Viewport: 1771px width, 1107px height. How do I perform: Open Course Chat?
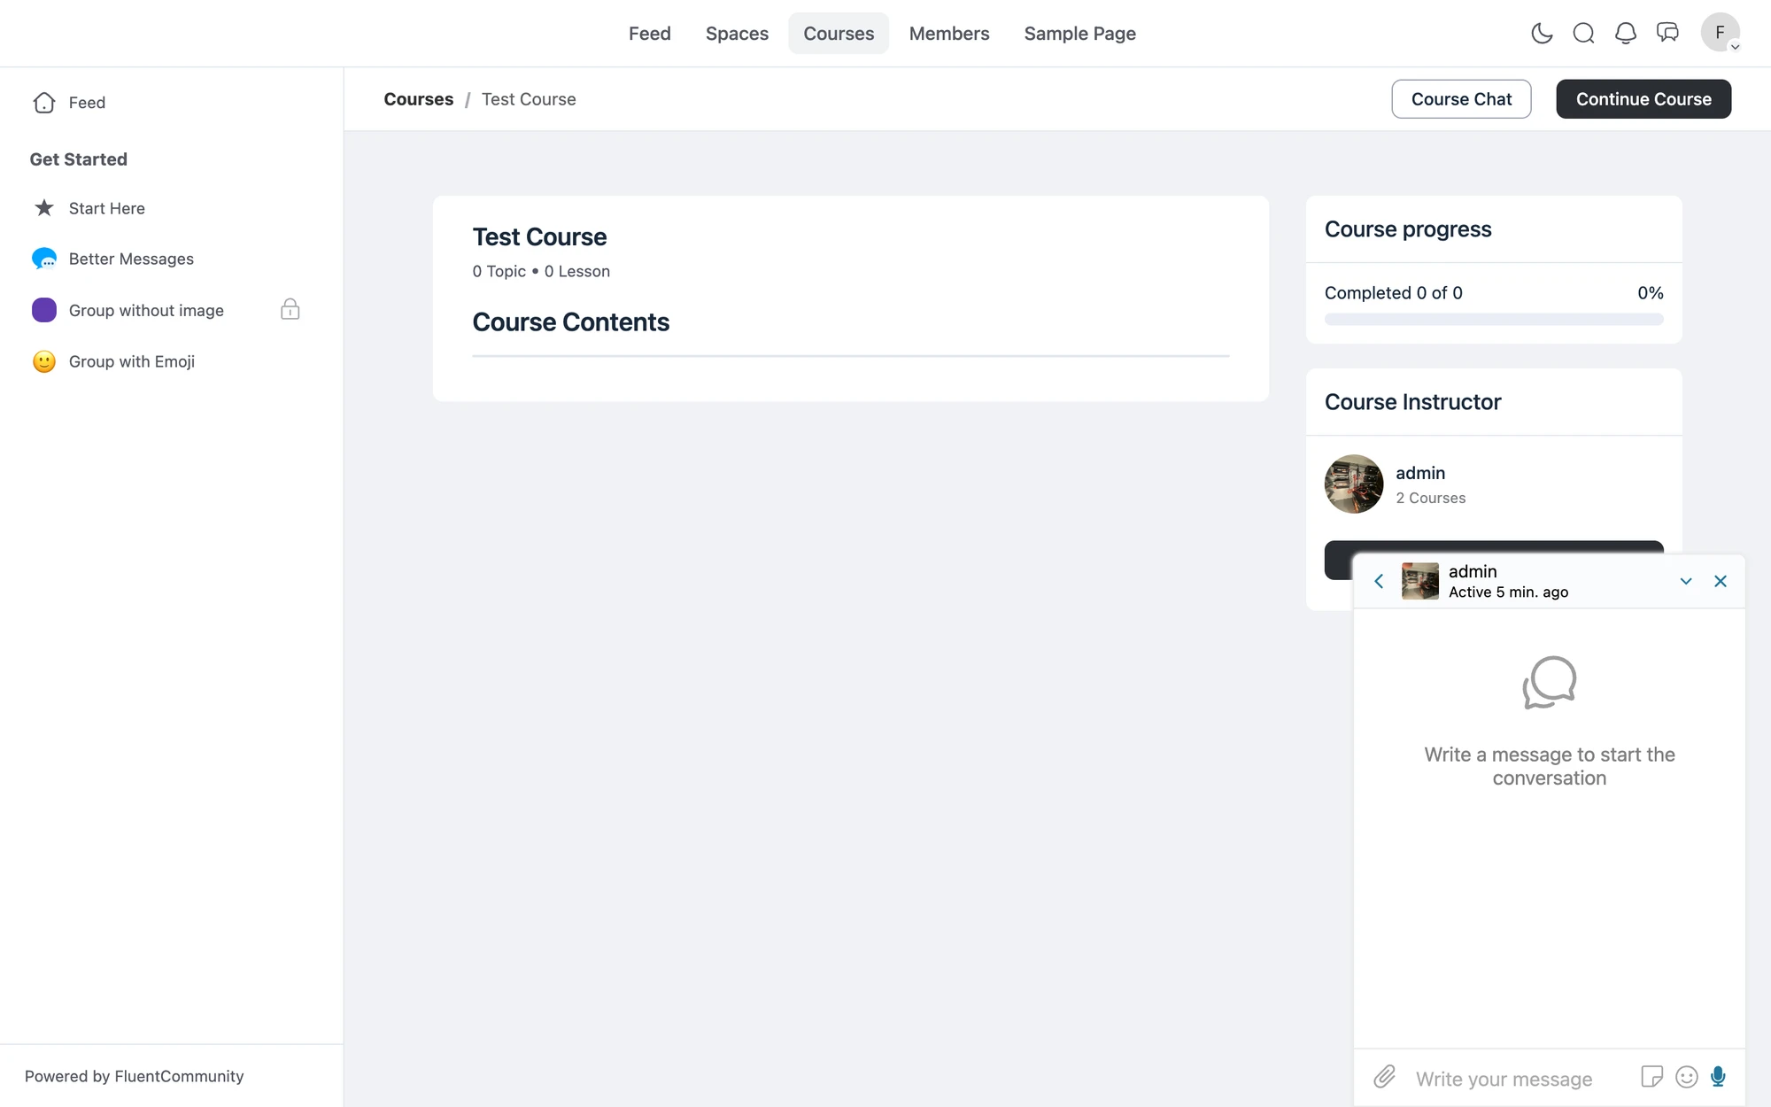[1461, 99]
